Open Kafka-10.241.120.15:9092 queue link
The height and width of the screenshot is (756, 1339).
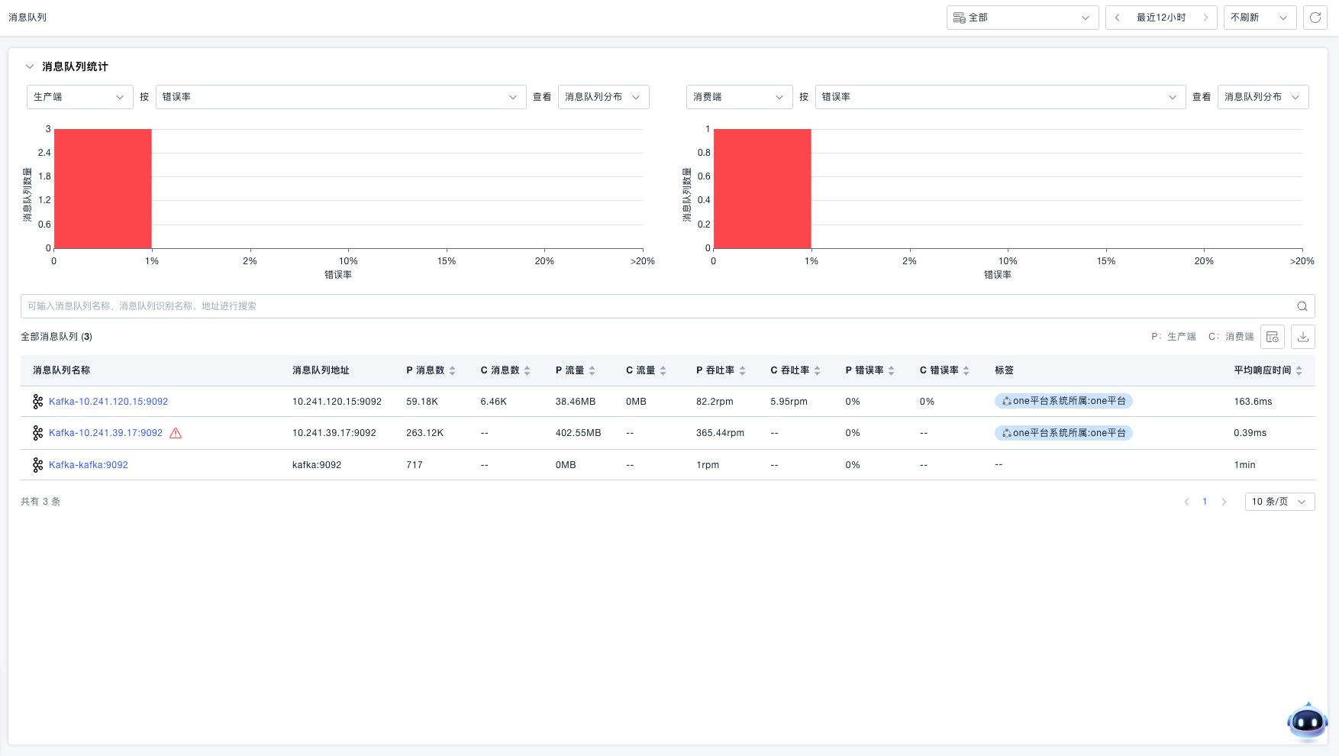coord(108,402)
